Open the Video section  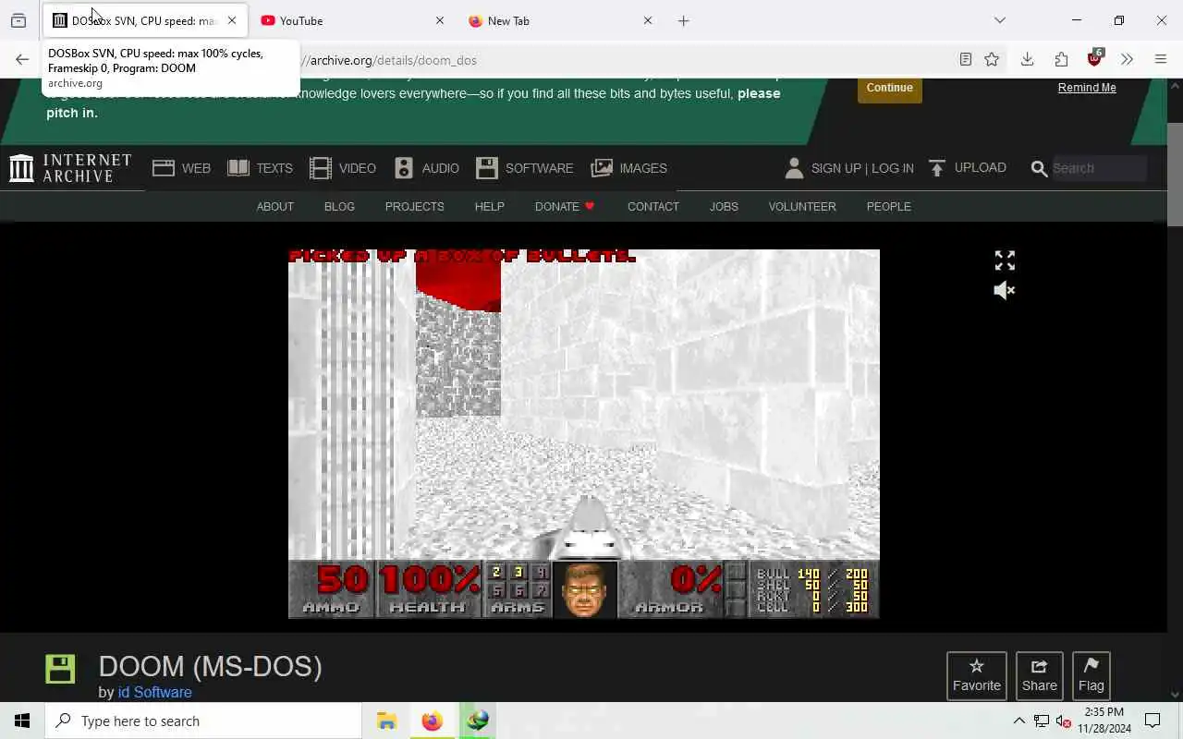[342, 168]
